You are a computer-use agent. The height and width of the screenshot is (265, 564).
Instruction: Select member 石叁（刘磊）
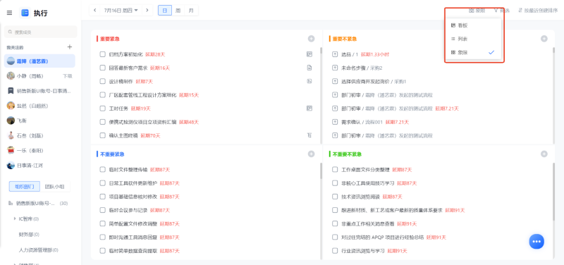[39, 135]
